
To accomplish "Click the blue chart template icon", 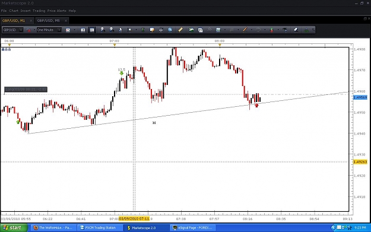I will pyautogui.click(x=218, y=30).
